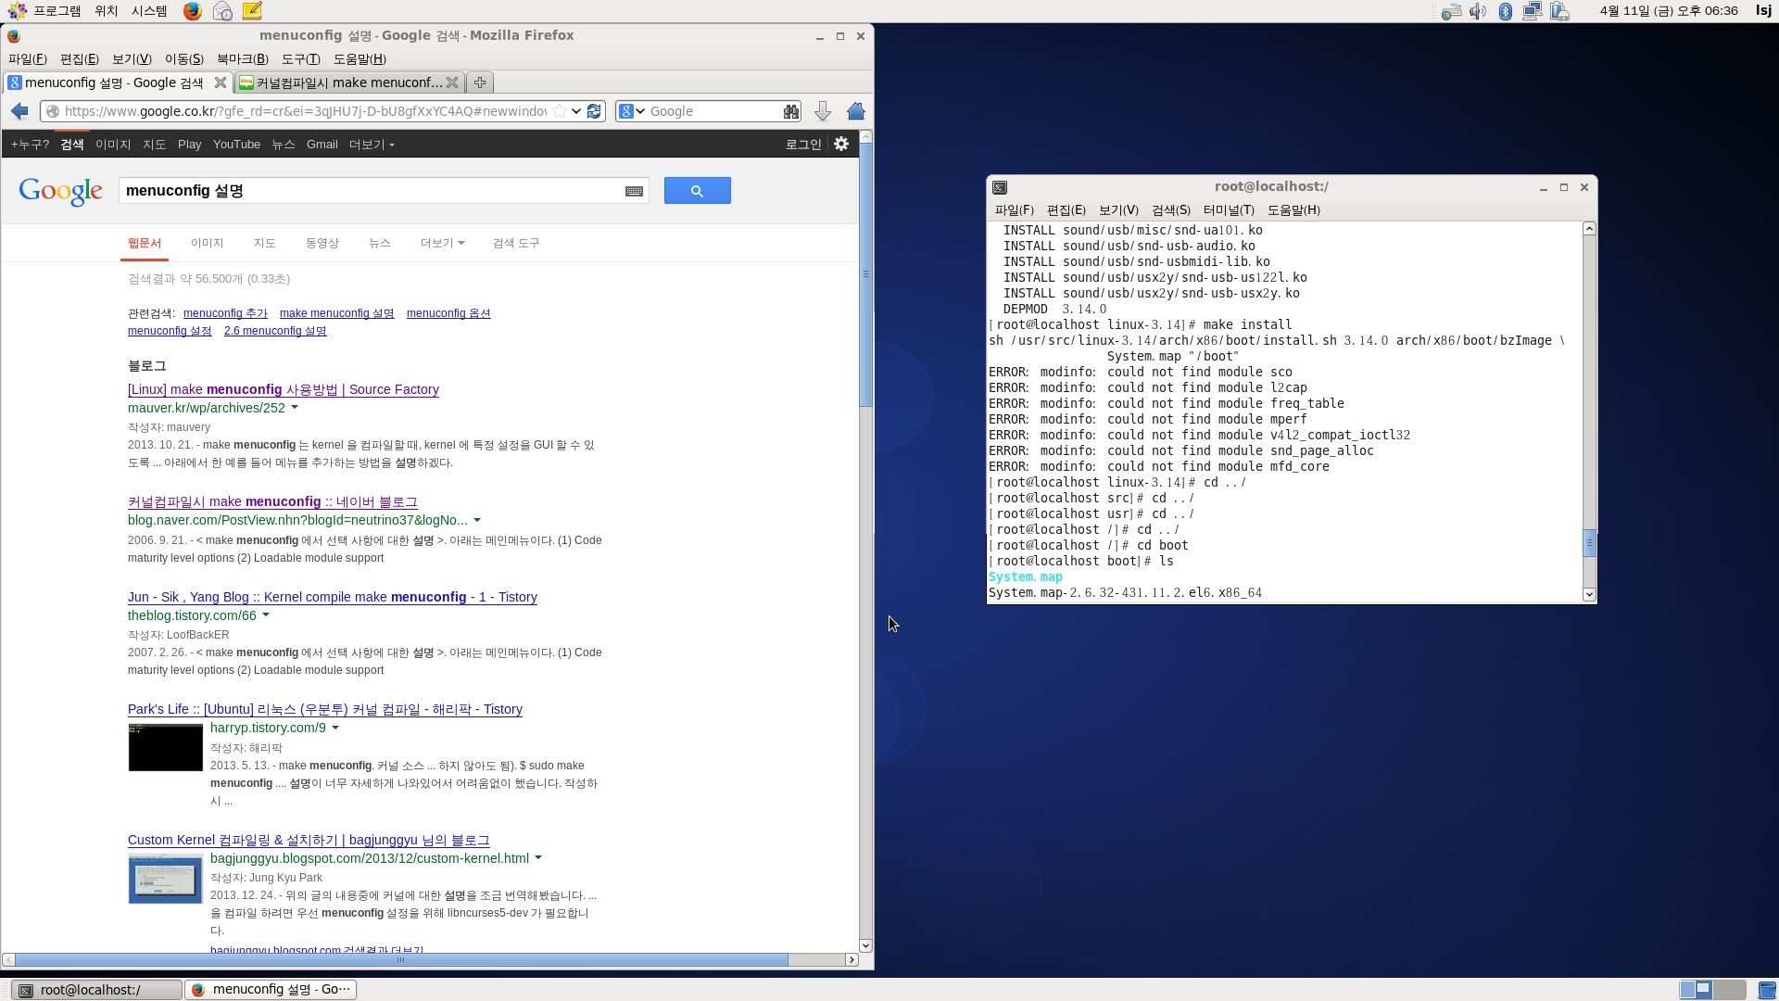Open the dropdown arrow next to theblog.tistory.com/66

coord(266,615)
